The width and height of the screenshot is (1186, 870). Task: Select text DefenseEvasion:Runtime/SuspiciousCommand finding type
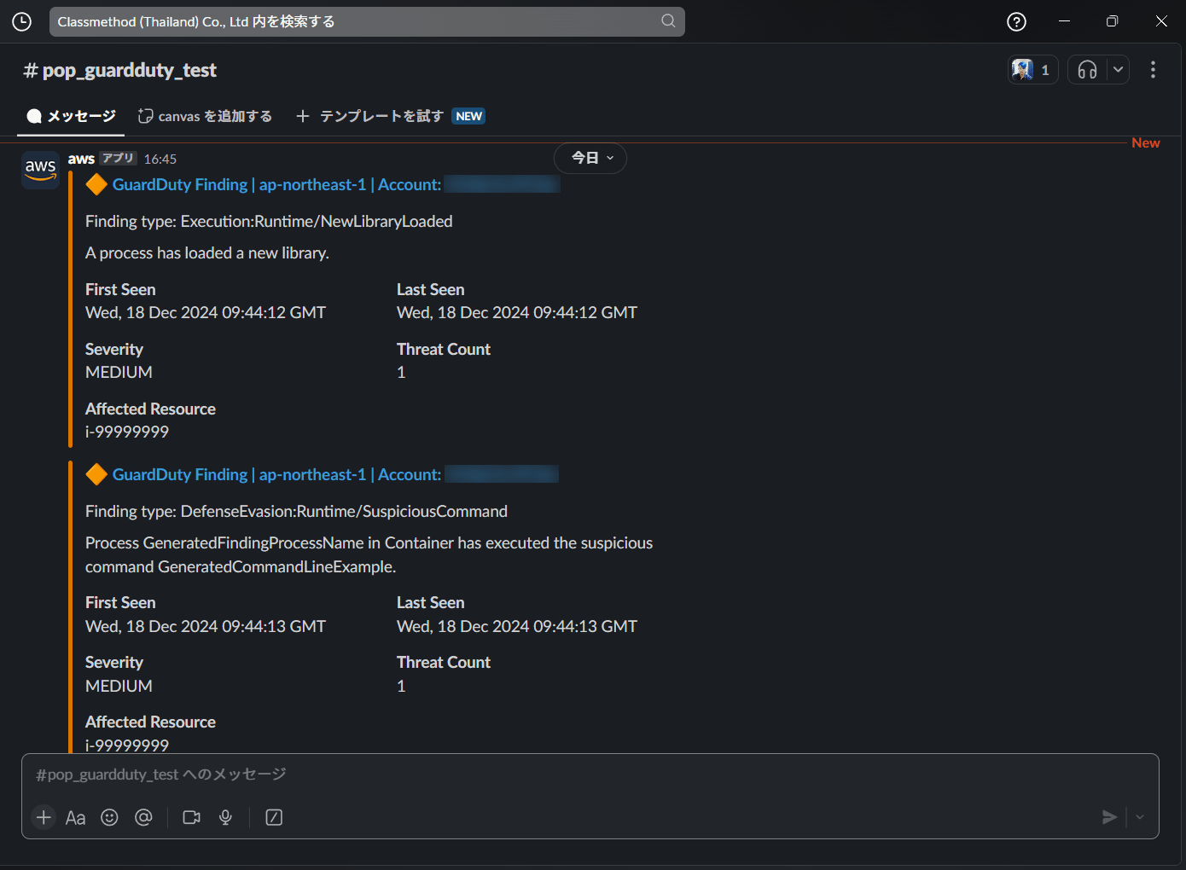(344, 511)
